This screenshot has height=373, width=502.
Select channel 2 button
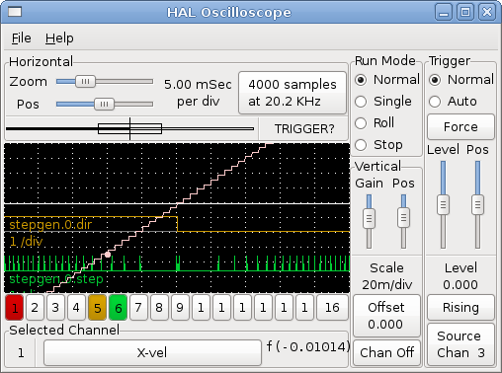35,308
